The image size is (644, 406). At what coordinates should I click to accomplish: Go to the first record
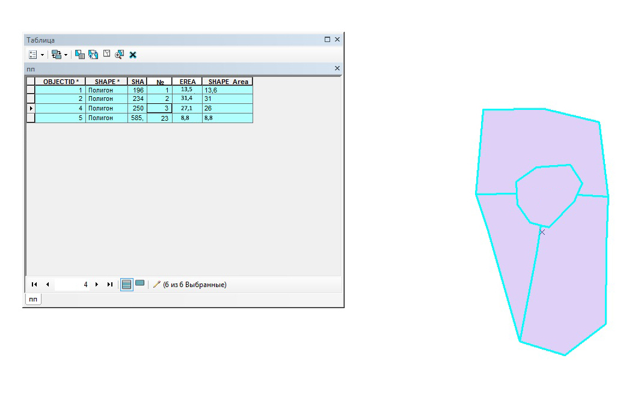[x=34, y=284]
